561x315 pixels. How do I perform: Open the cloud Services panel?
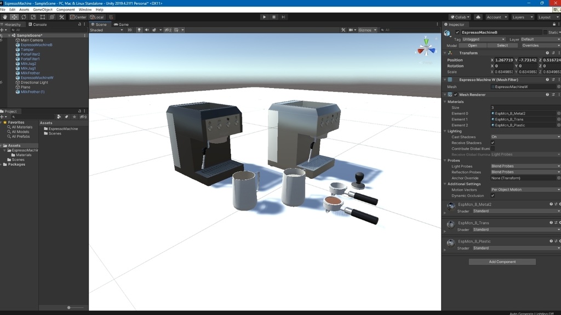478,17
